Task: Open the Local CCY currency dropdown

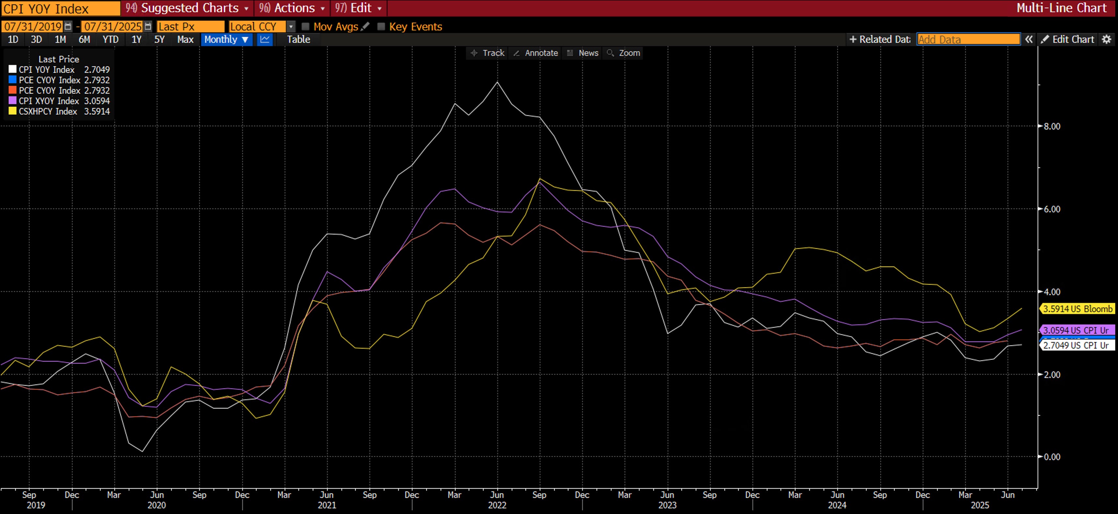Action: click(x=291, y=26)
